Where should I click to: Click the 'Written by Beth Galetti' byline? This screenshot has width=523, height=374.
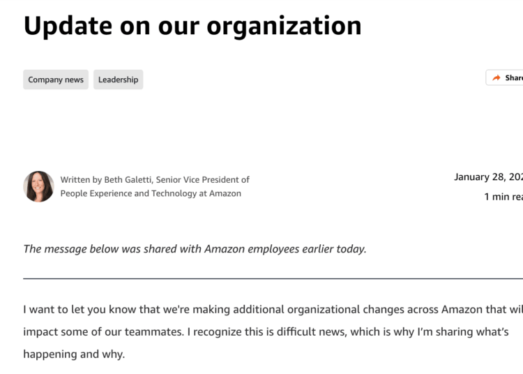(106, 179)
